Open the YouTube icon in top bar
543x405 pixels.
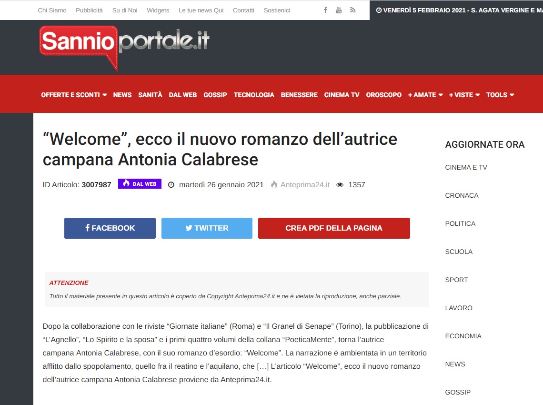click(339, 10)
